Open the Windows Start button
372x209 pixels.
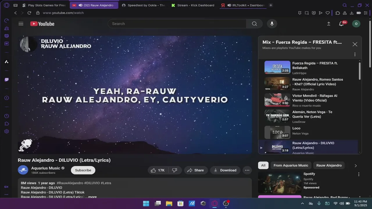[x=146, y=203]
